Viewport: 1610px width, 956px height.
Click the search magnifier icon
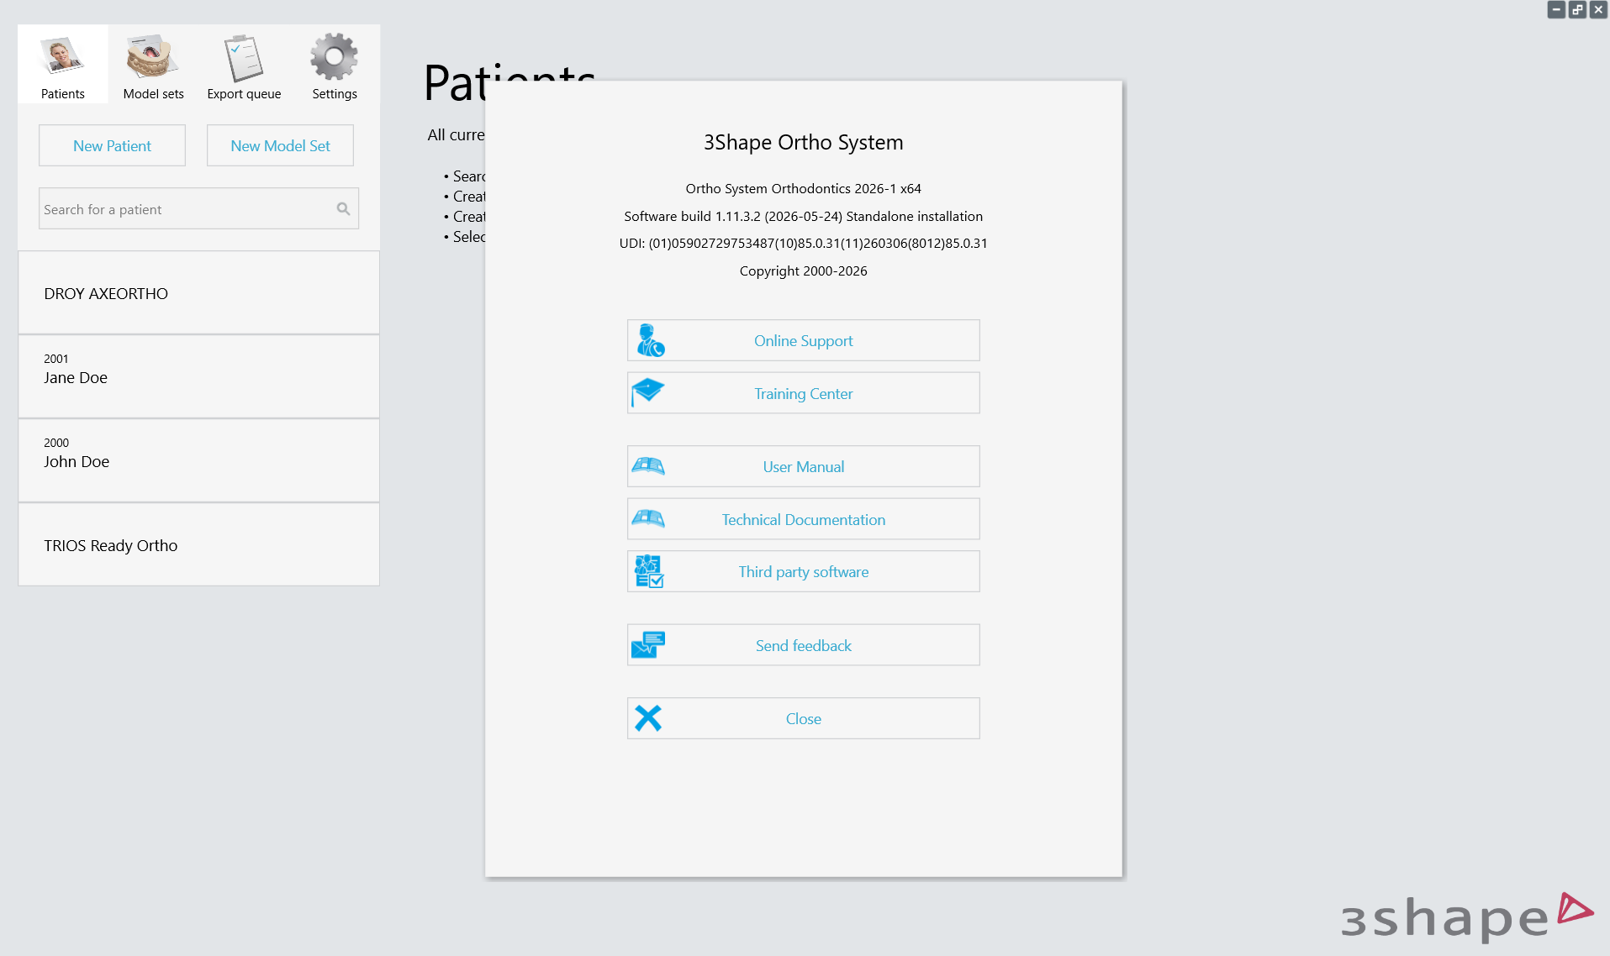click(x=343, y=208)
